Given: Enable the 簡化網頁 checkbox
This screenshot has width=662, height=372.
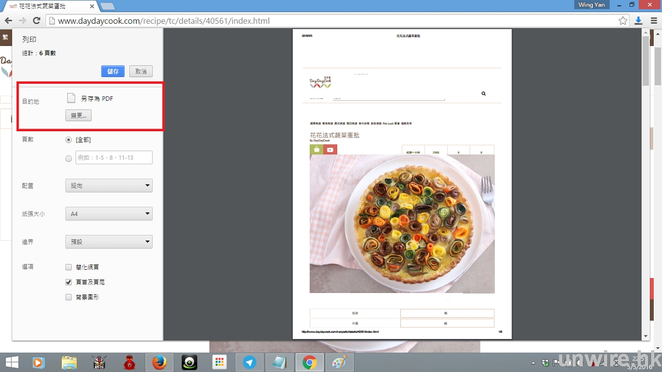Looking at the screenshot, I should coord(69,267).
